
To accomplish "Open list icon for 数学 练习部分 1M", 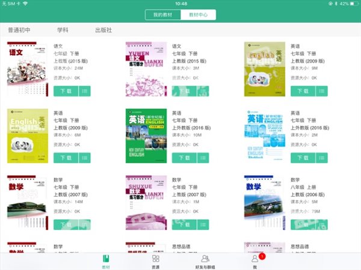I will [x=203, y=225].
